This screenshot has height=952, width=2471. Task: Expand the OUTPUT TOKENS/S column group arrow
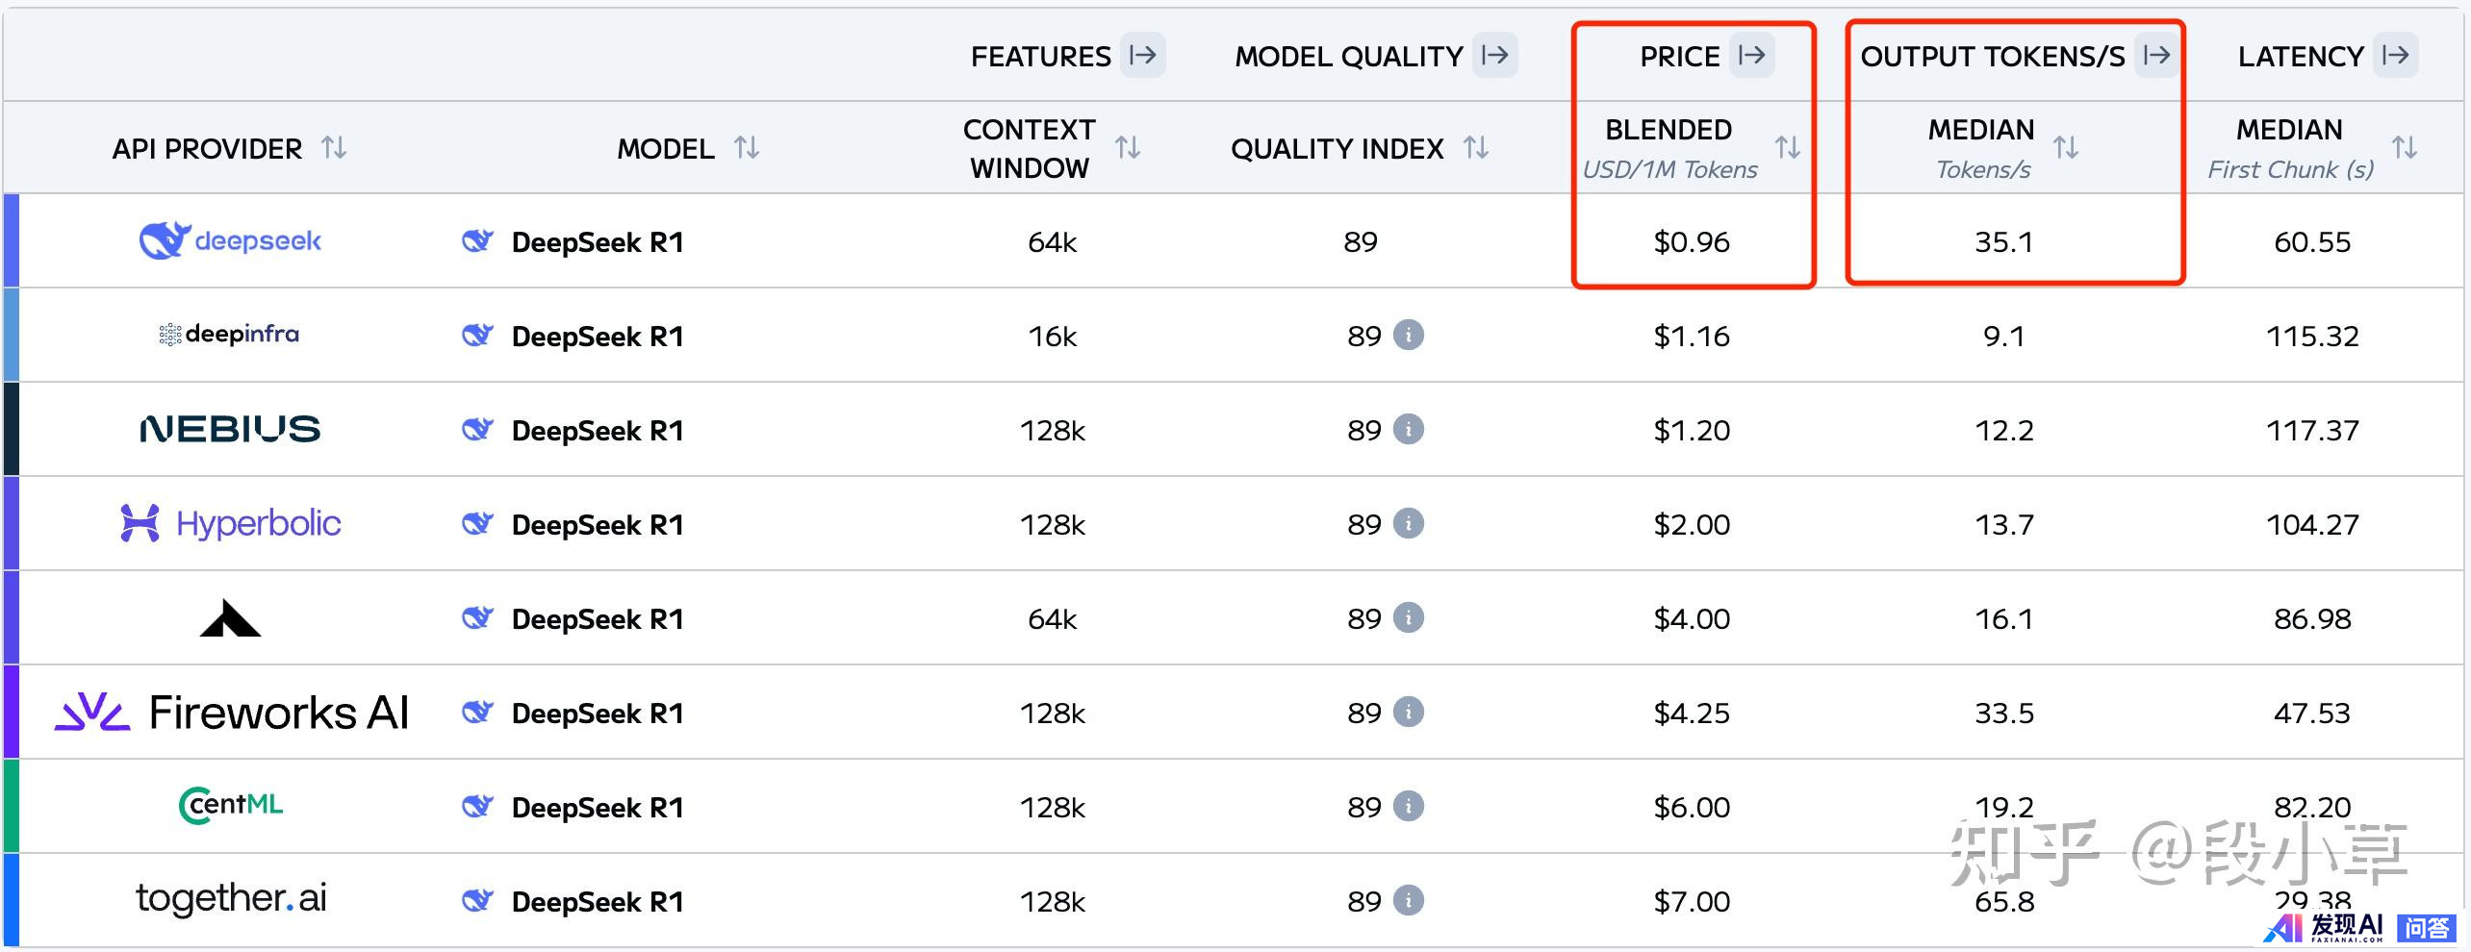2156,55
